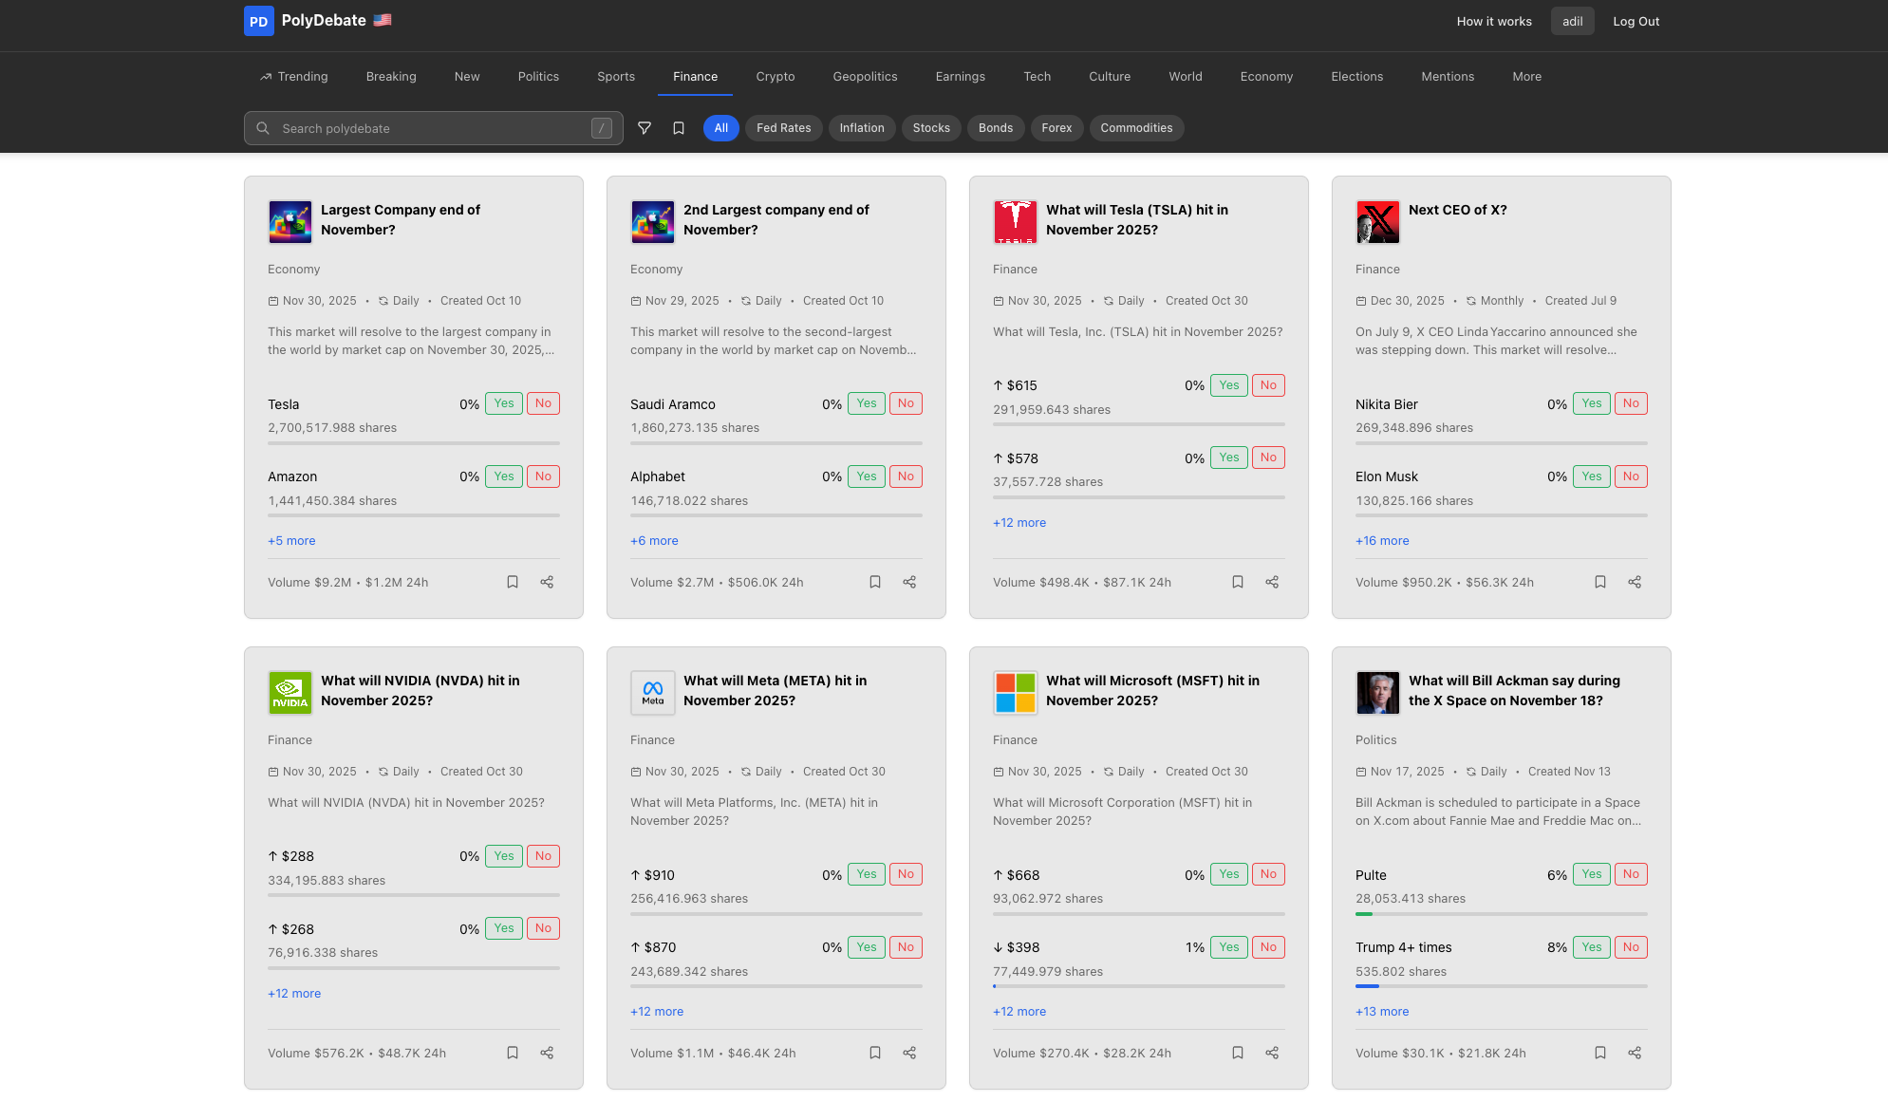Share the NVIDIA NVDA November market
This screenshot has height=1102, width=1888.
click(x=547, y=1053)
